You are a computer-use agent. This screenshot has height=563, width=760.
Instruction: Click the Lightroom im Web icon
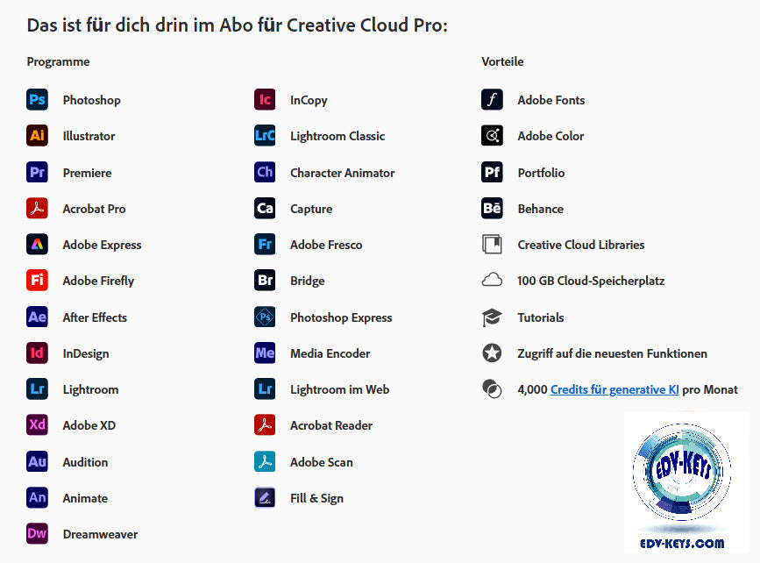pyautogui.click(x=265, y=388)
